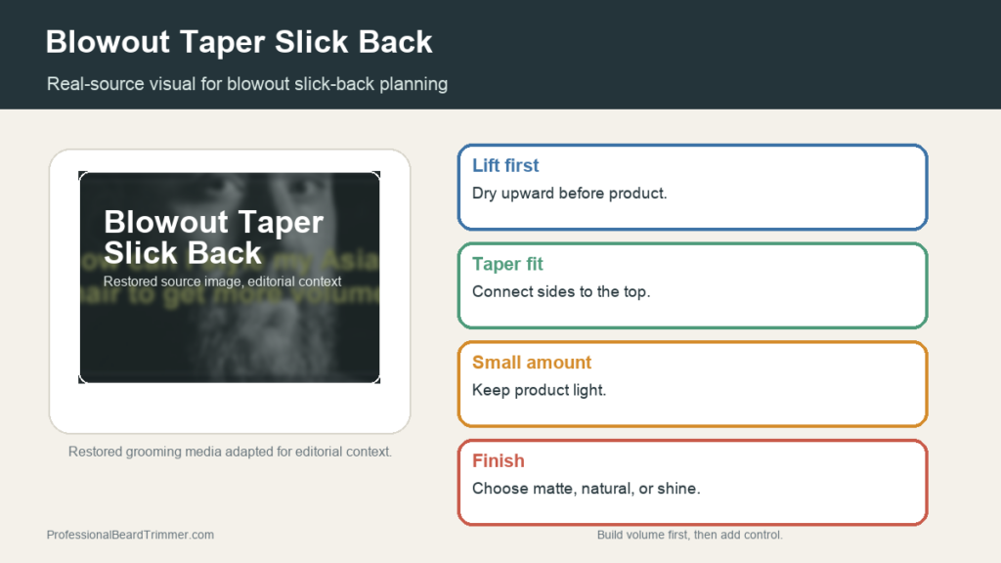This screenshot has height=563, width=1001.
Task: Click the Keep product light text
Action: point(539,390)
